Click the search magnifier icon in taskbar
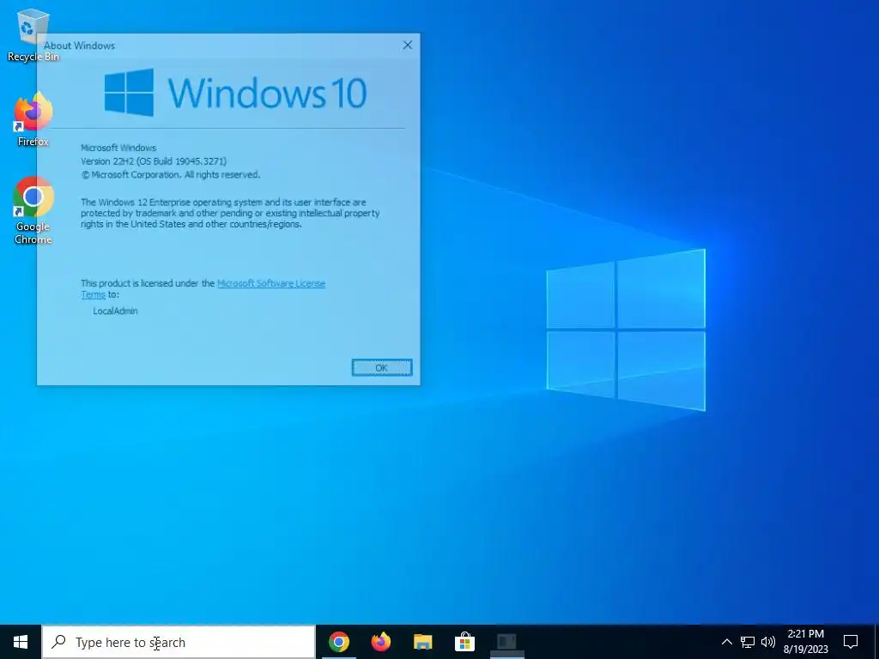This screenshot has width=879, height=659. click(x=58, y=642)
